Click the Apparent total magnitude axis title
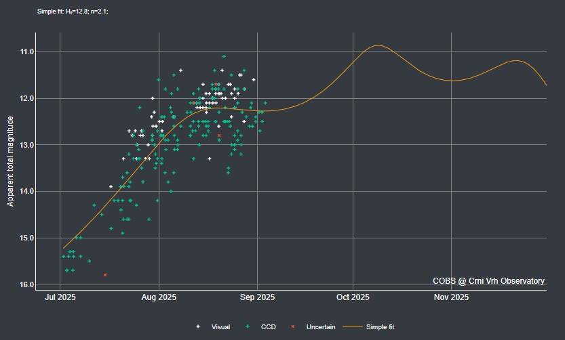This screenshot has height=340, width=565. click(x=10, y=161)
